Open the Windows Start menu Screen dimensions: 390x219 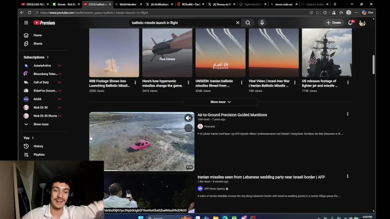(x=141, y=217)
